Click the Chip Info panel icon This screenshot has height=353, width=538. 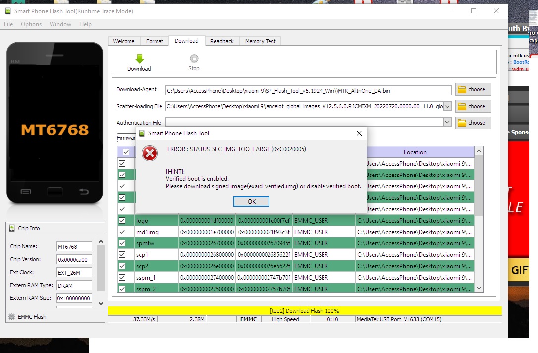(12, 228)
